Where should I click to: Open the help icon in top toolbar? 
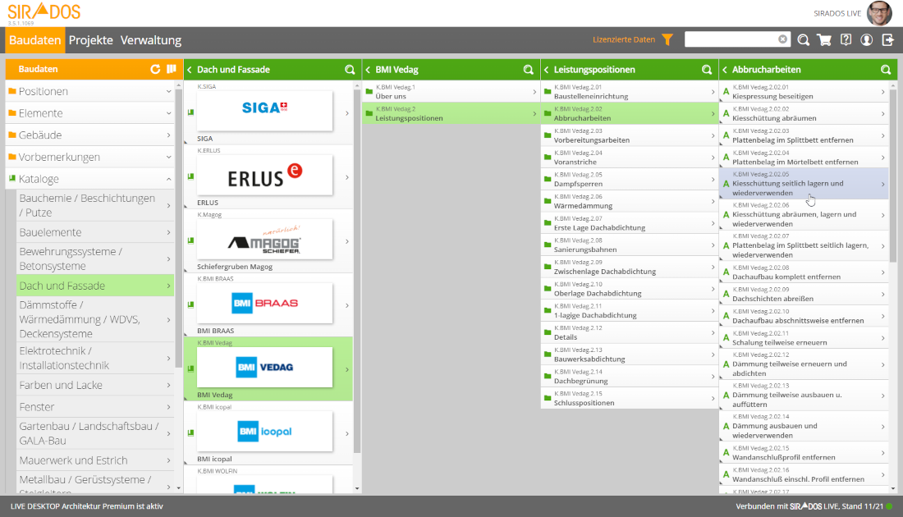[846, 39]
